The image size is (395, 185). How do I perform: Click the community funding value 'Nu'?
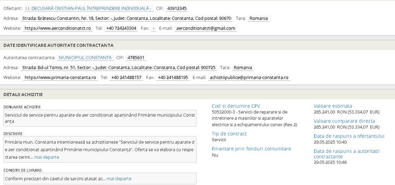click(x=215, y=155)
